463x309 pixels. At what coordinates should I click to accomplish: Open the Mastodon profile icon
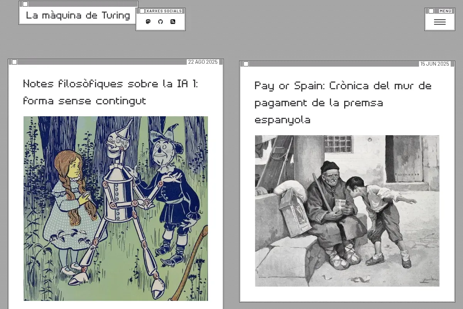[x=148, y=22]
